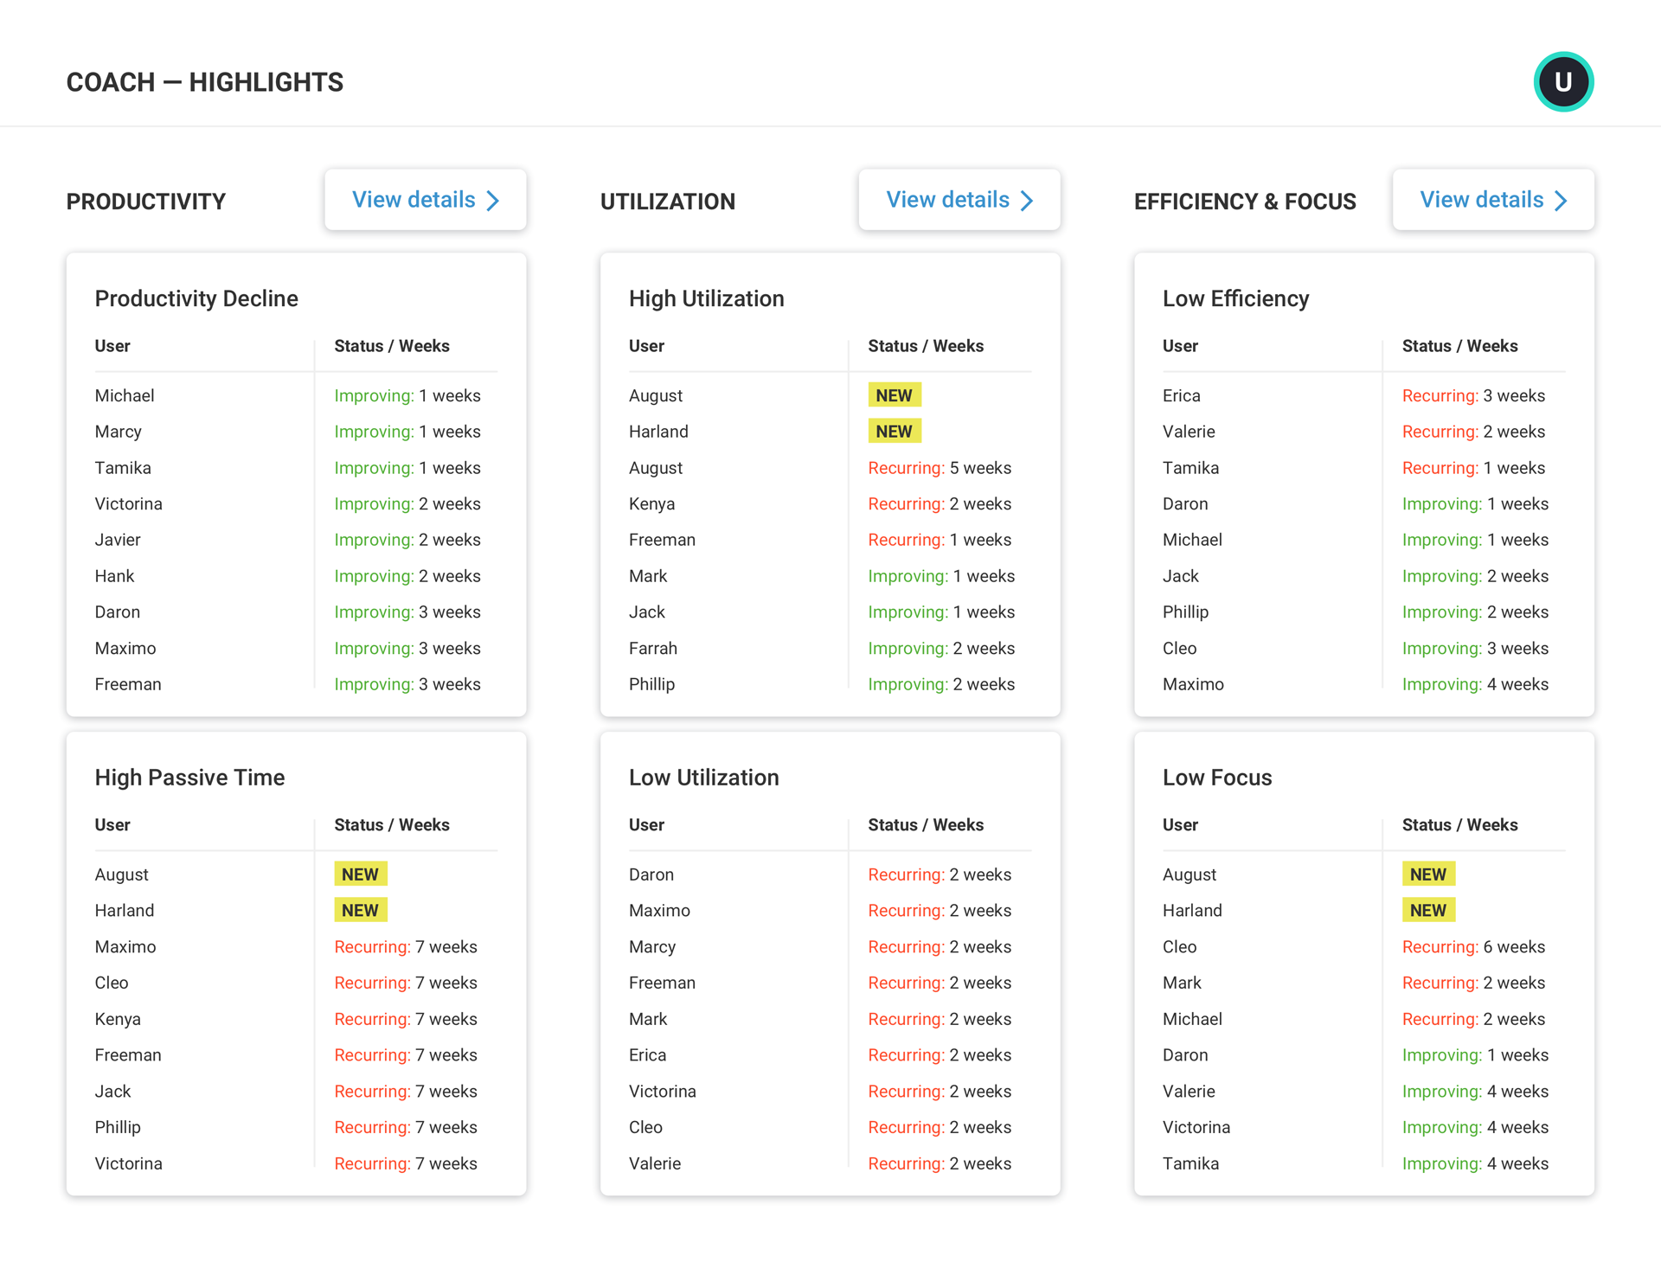This screenshot has width=1661, height=1262.
Task: Click the user avatar U icon
Action: 1562,82
